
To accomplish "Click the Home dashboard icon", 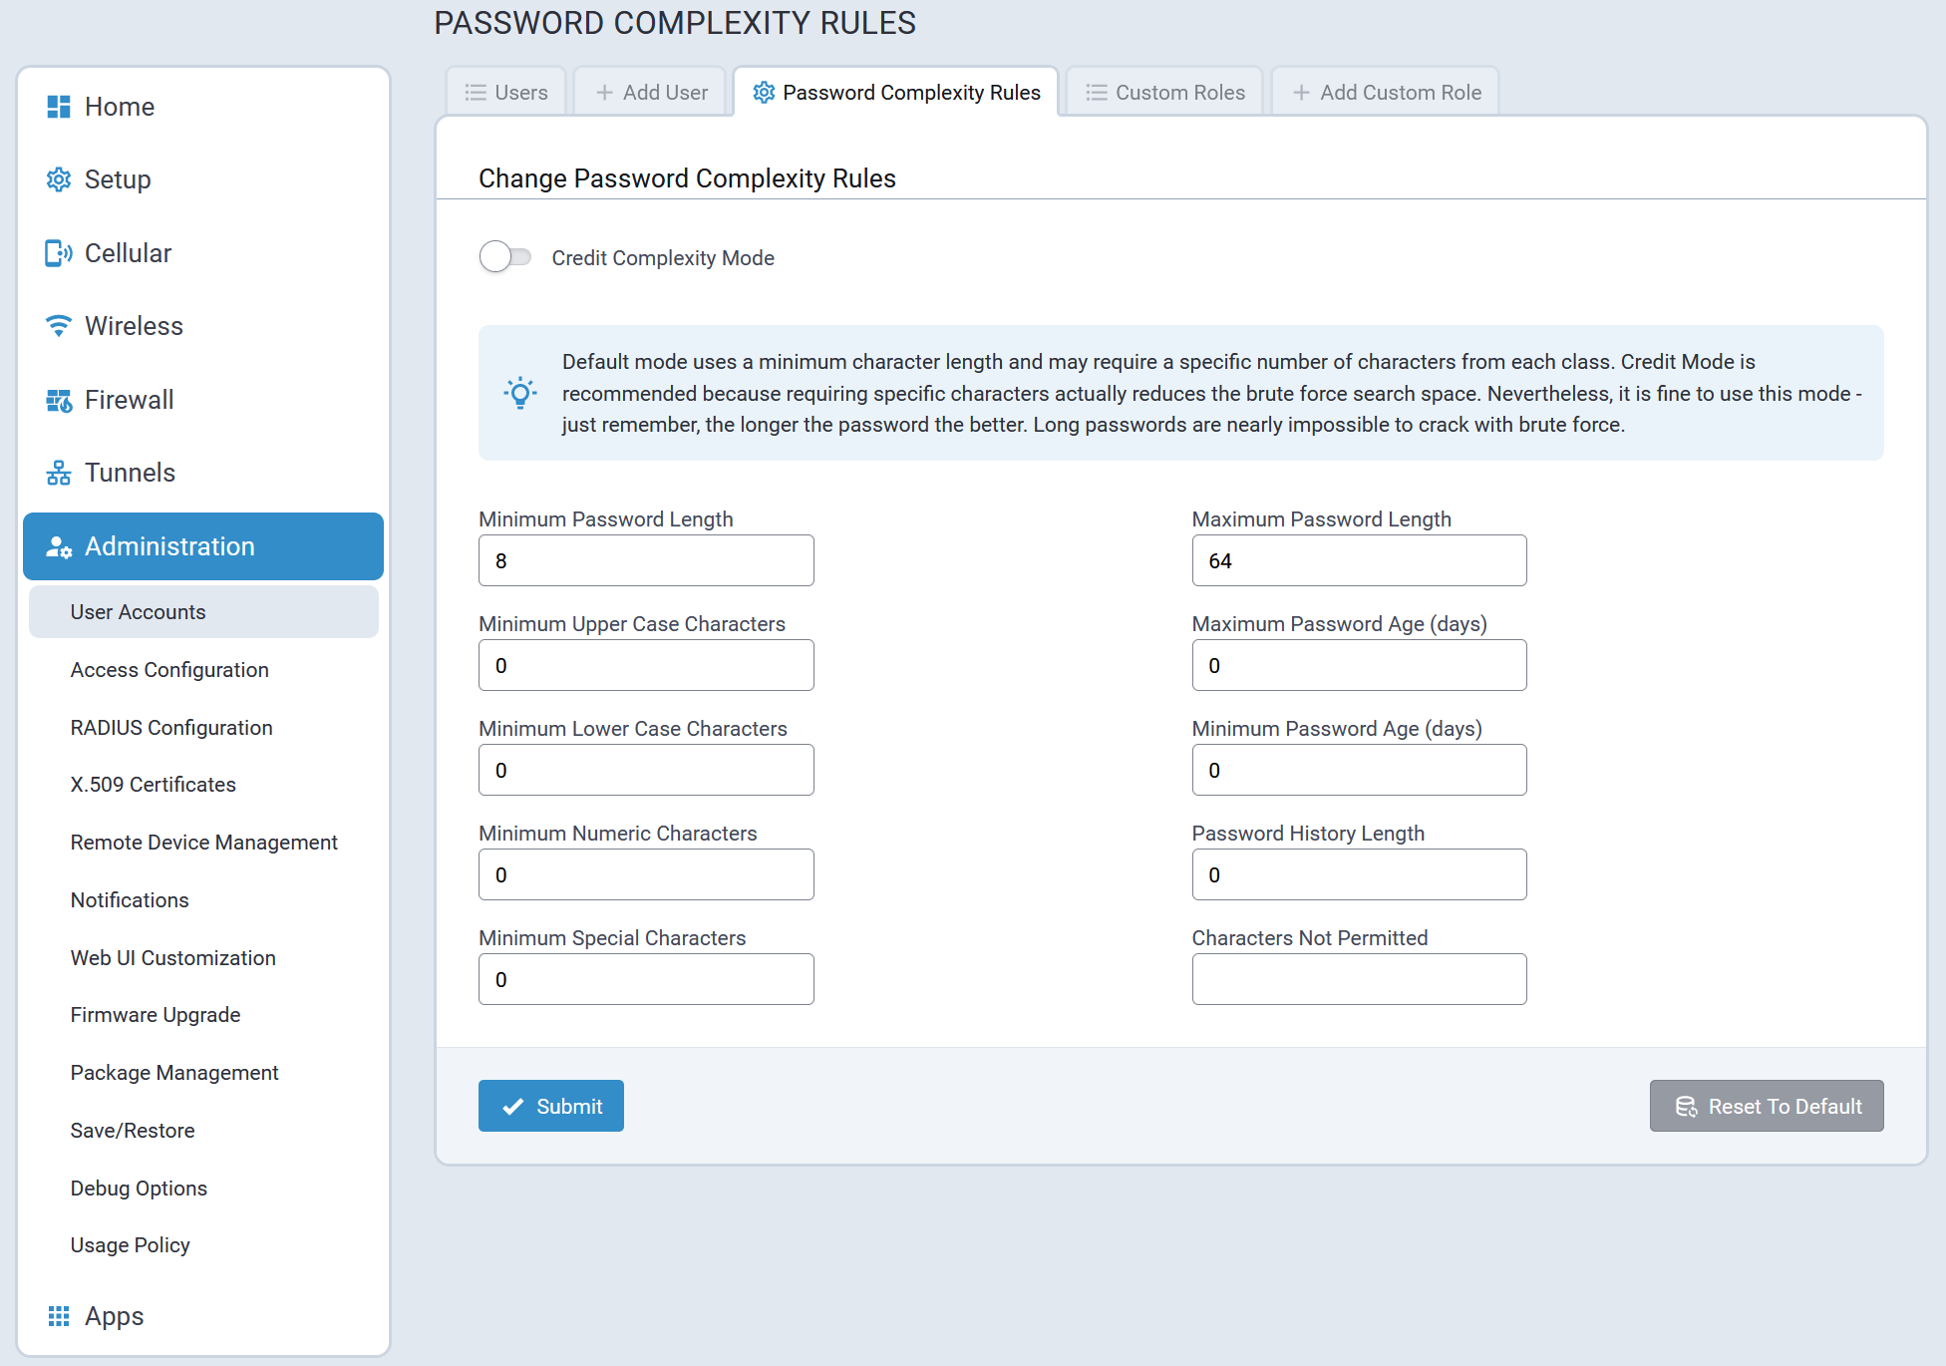I will pyautogui.click(x=59, y=107).
